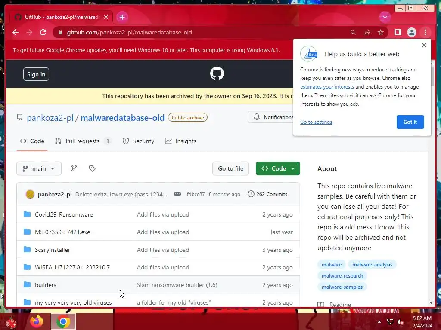This screenshot has width=441, height=330.
Task: Open Firefox from the taskbar
Action: 37,321
